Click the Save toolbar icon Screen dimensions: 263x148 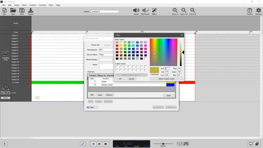[x=22, y=10]
